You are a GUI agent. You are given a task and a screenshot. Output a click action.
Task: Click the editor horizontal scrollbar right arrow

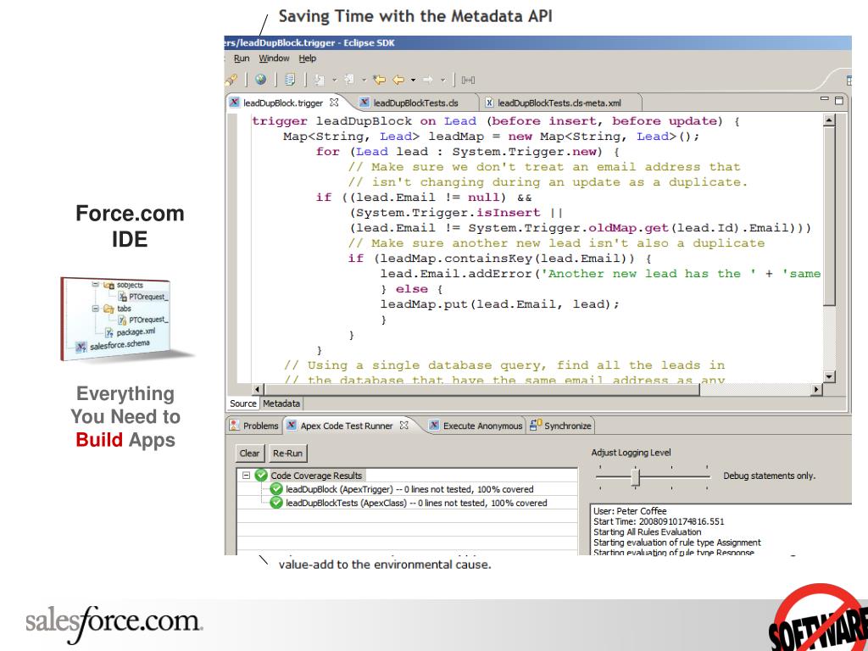tap(817, 390)
